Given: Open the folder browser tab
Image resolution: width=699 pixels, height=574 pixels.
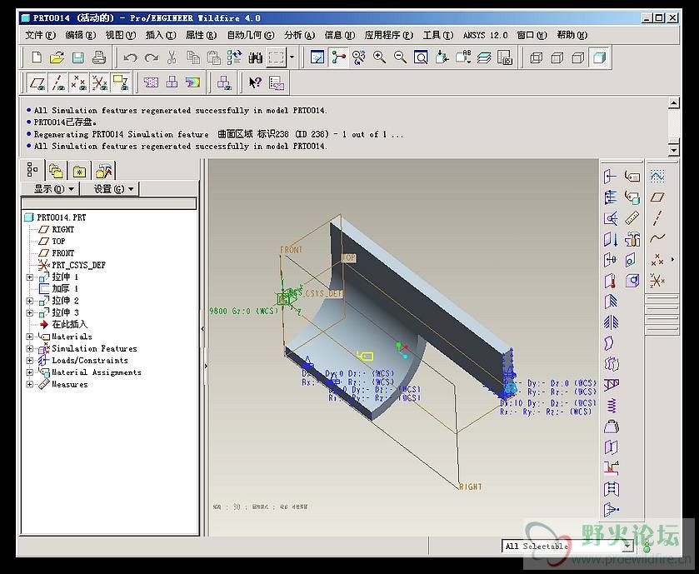Looking at the screenshot, I should (x=56, y=171).
